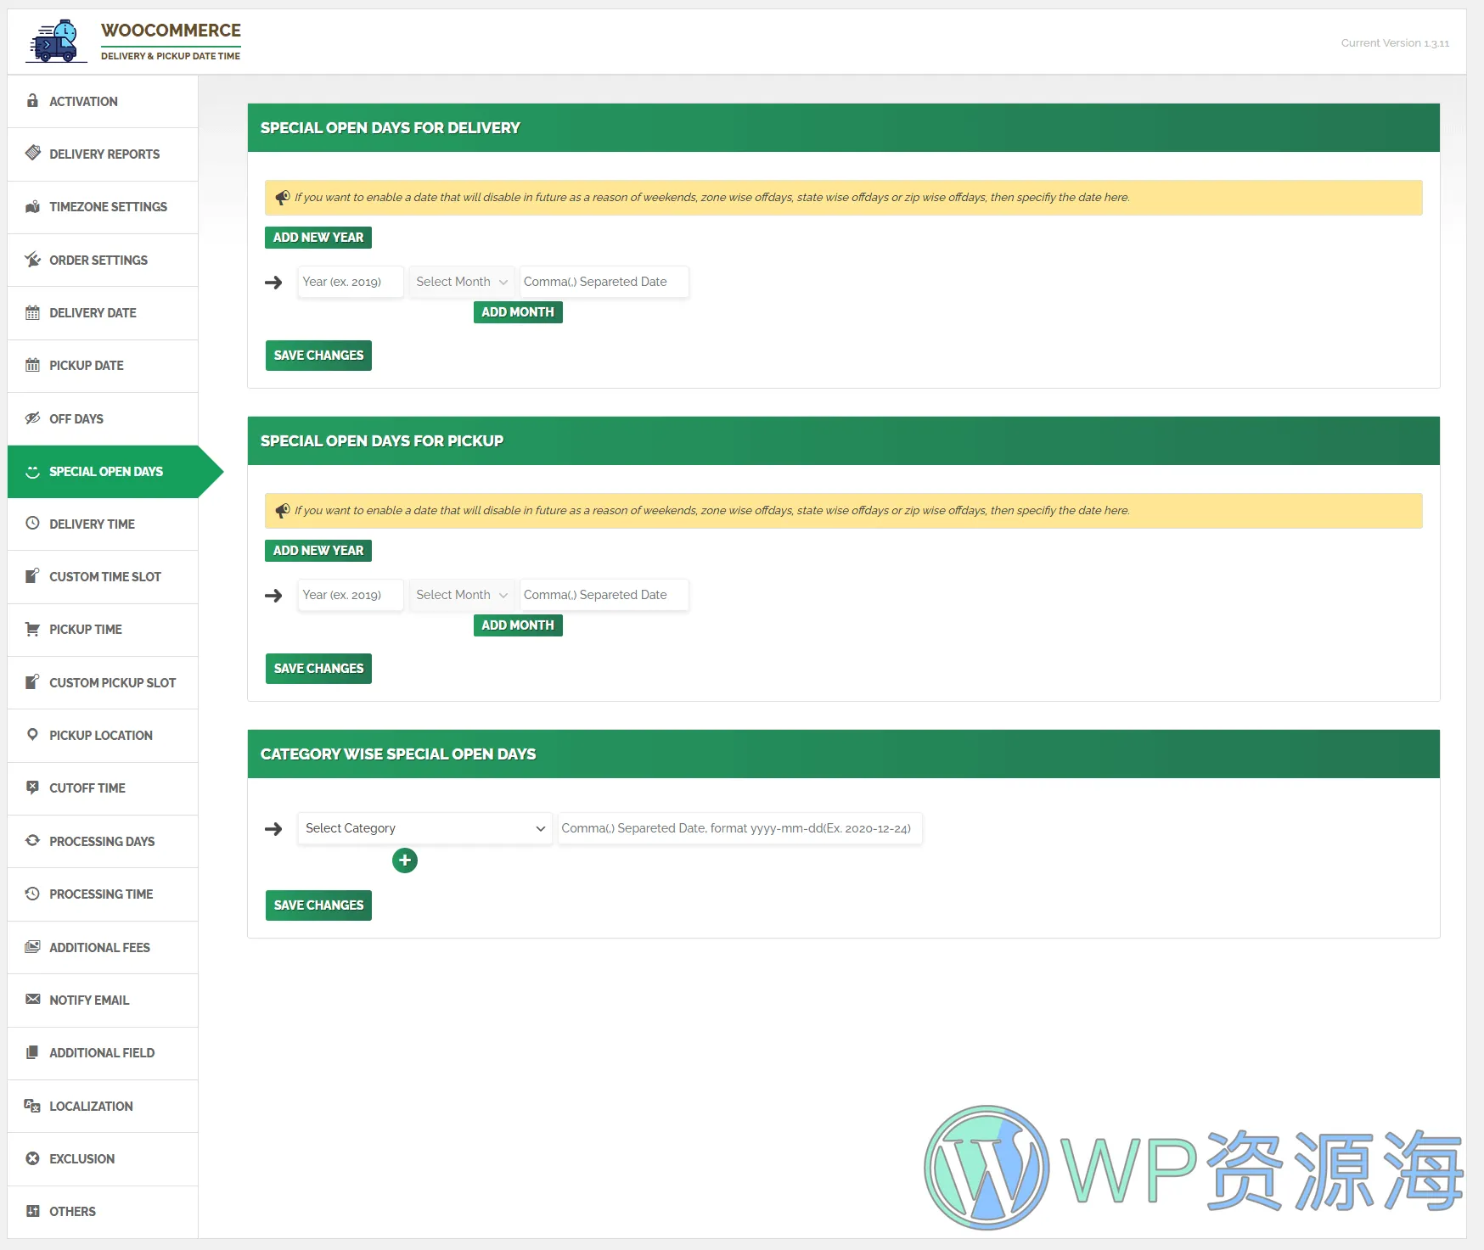
Task: Click the crossed-eye icon for Off Days
Action: pos(32,418)
